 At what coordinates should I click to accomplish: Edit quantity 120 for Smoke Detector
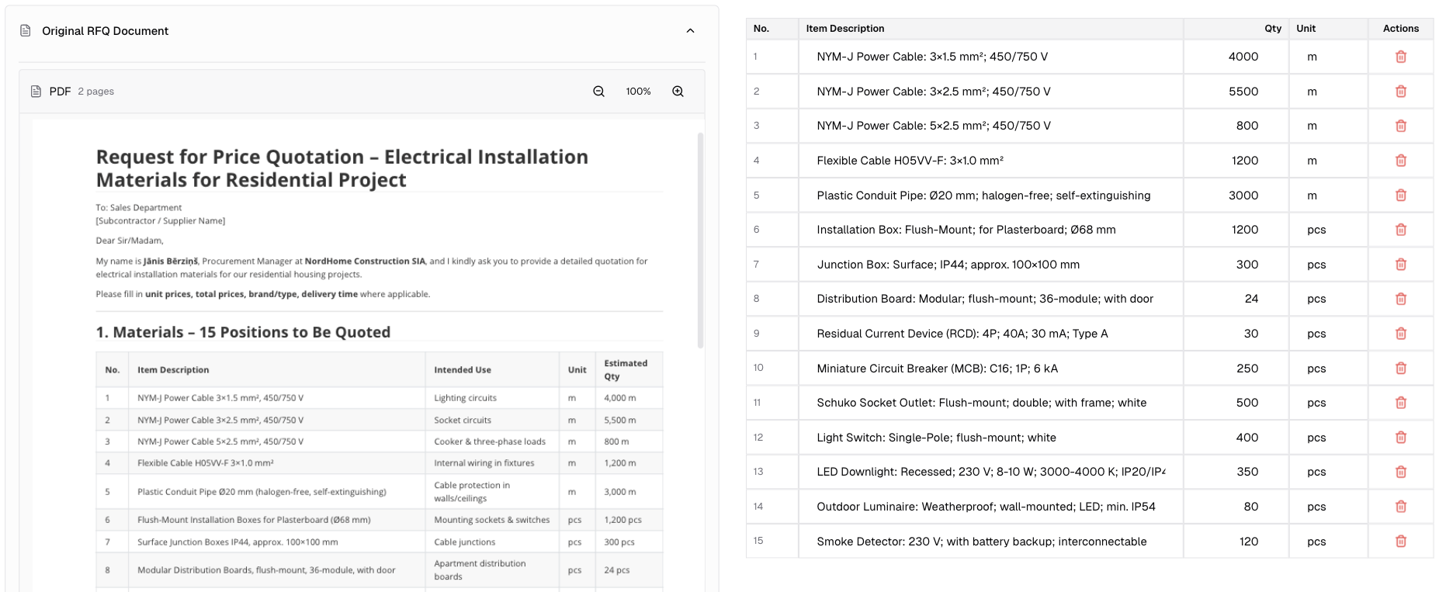[1236, 542]
